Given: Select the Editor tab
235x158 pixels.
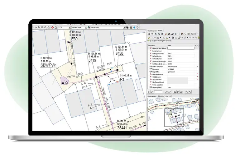Looking at the screenshot, I should coord(160,30).
